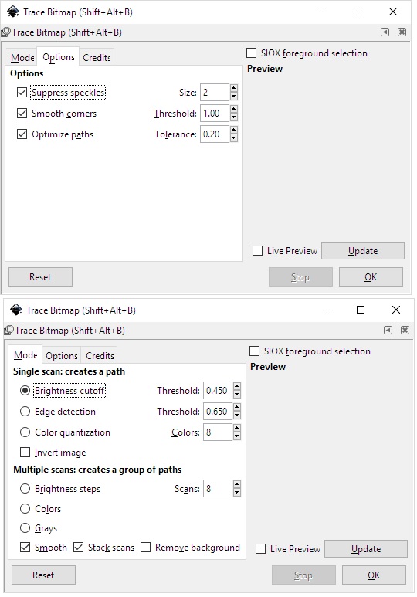417x597 pixels.
Task: Click Update button in bottom window
Action: (366, 549)
